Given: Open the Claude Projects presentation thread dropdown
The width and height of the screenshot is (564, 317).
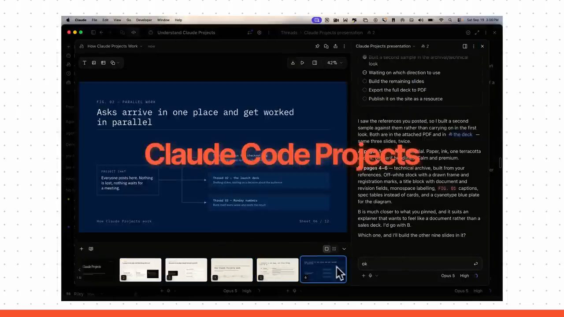Looking at the screenshot, I should click(386, 46).
